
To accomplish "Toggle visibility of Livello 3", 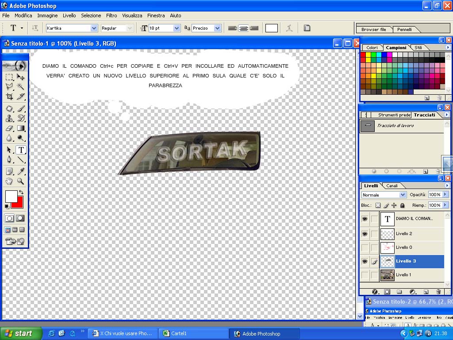I will click(365, 261).
